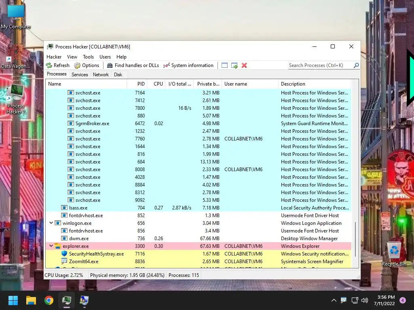Sort by User name column header
This screenshot has height=310, width=414.
click(x=250, y=84)
